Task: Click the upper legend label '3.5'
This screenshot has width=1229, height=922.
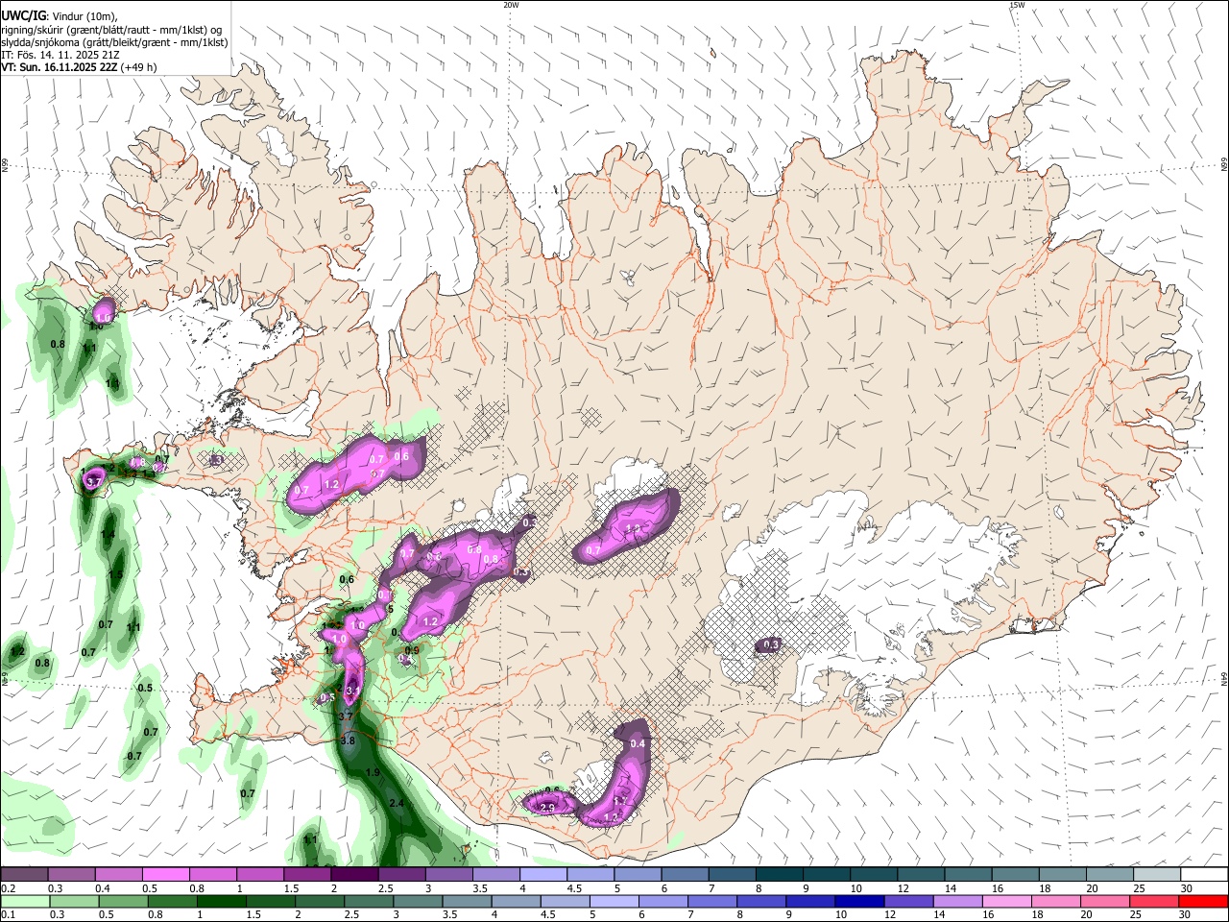Action: click(x=479, y=888)
